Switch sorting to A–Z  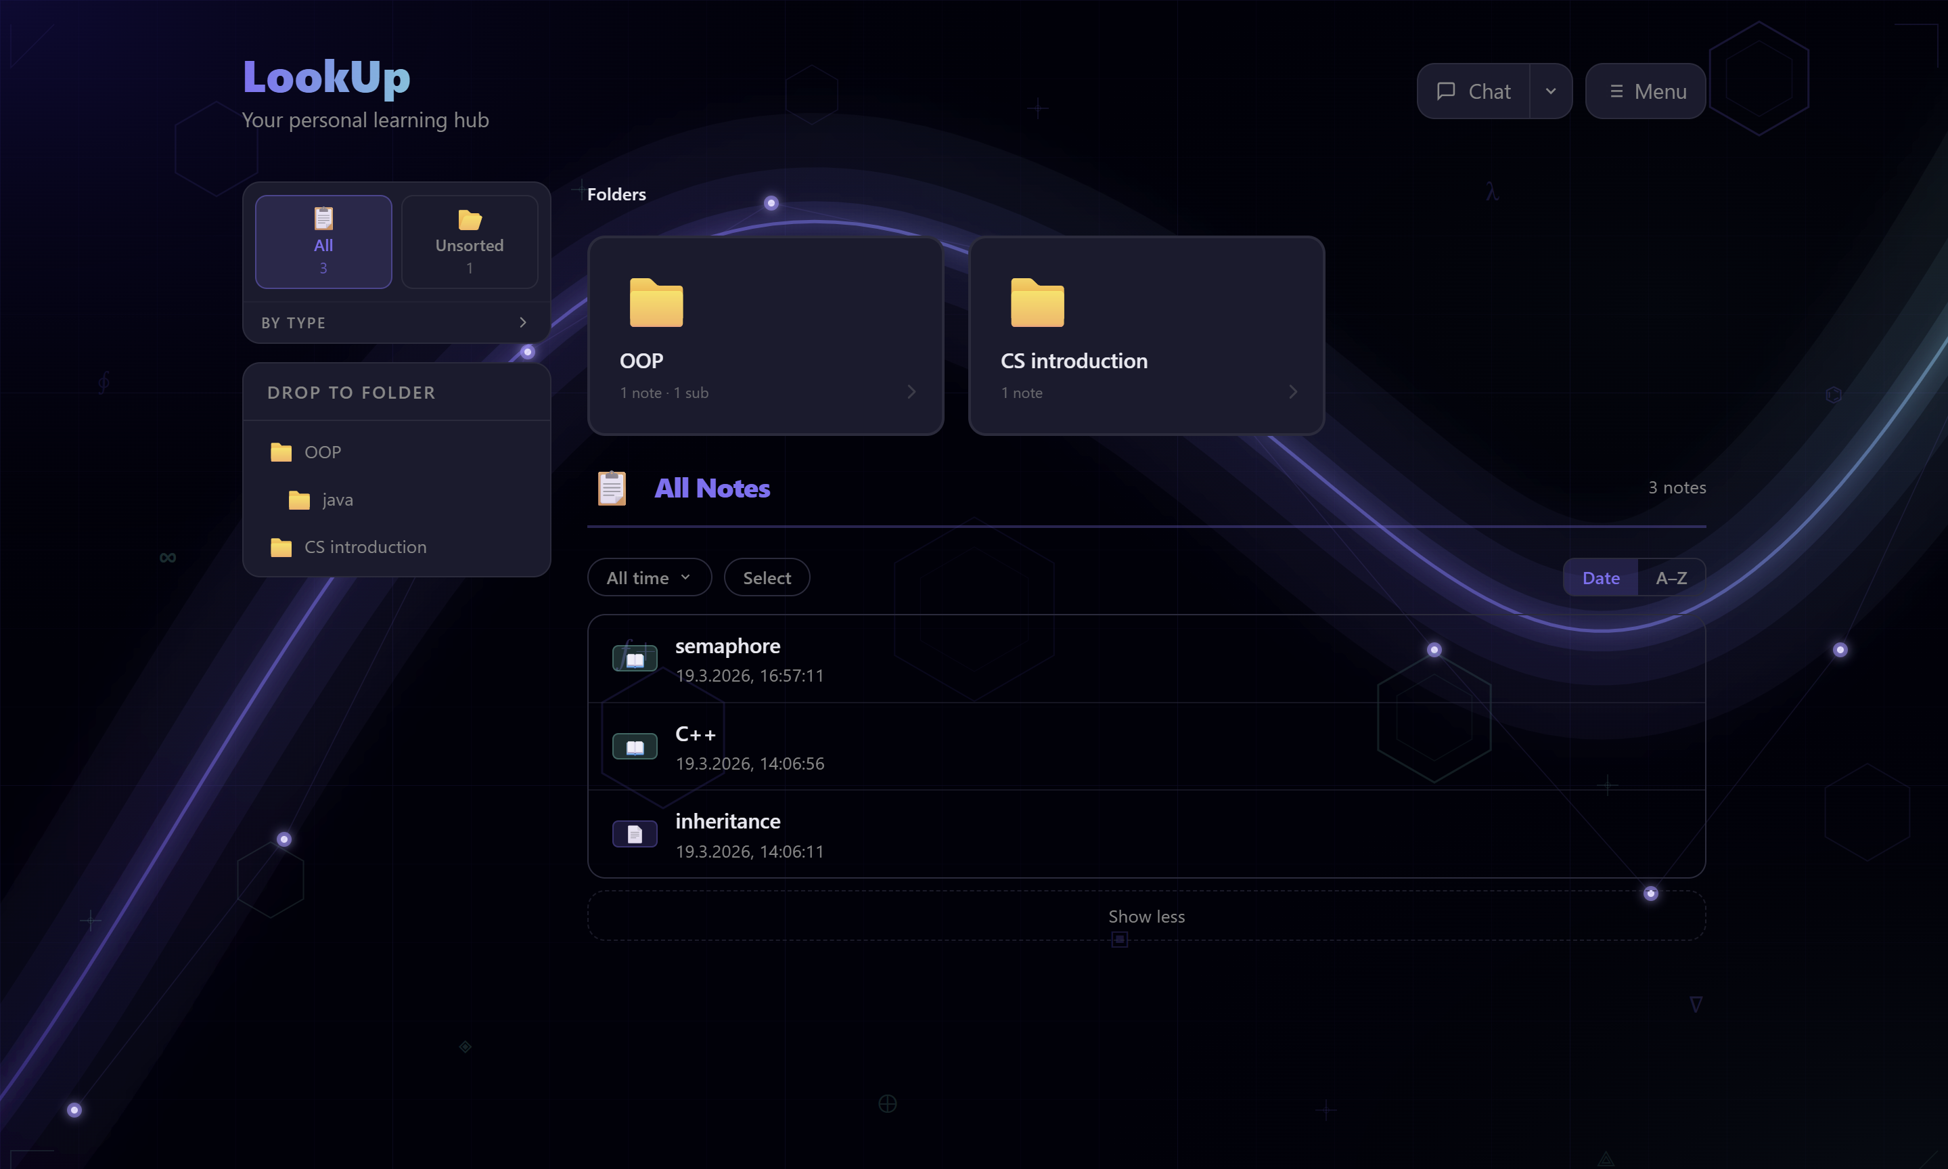click(x=1672, y=577)
